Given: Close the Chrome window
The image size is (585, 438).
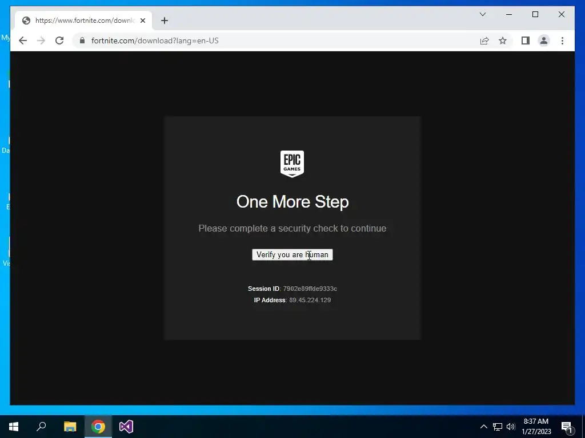Looking at the screenshot, I should click(x=562, y=14).
